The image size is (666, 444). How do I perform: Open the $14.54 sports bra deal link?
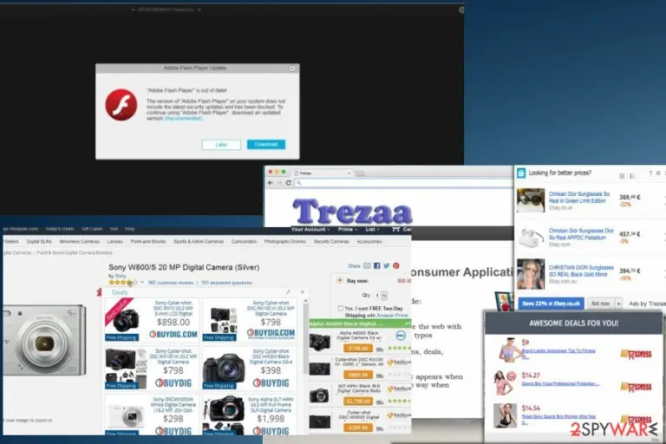pyautogui.click(x=558, y=419)
